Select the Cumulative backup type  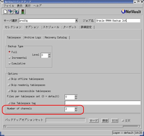[x=17, y=63]
